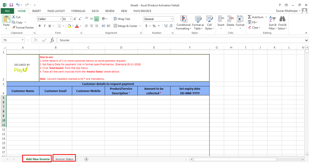Click AutoSum button
This screenshot has width=312, height=164.
(256, 17)
